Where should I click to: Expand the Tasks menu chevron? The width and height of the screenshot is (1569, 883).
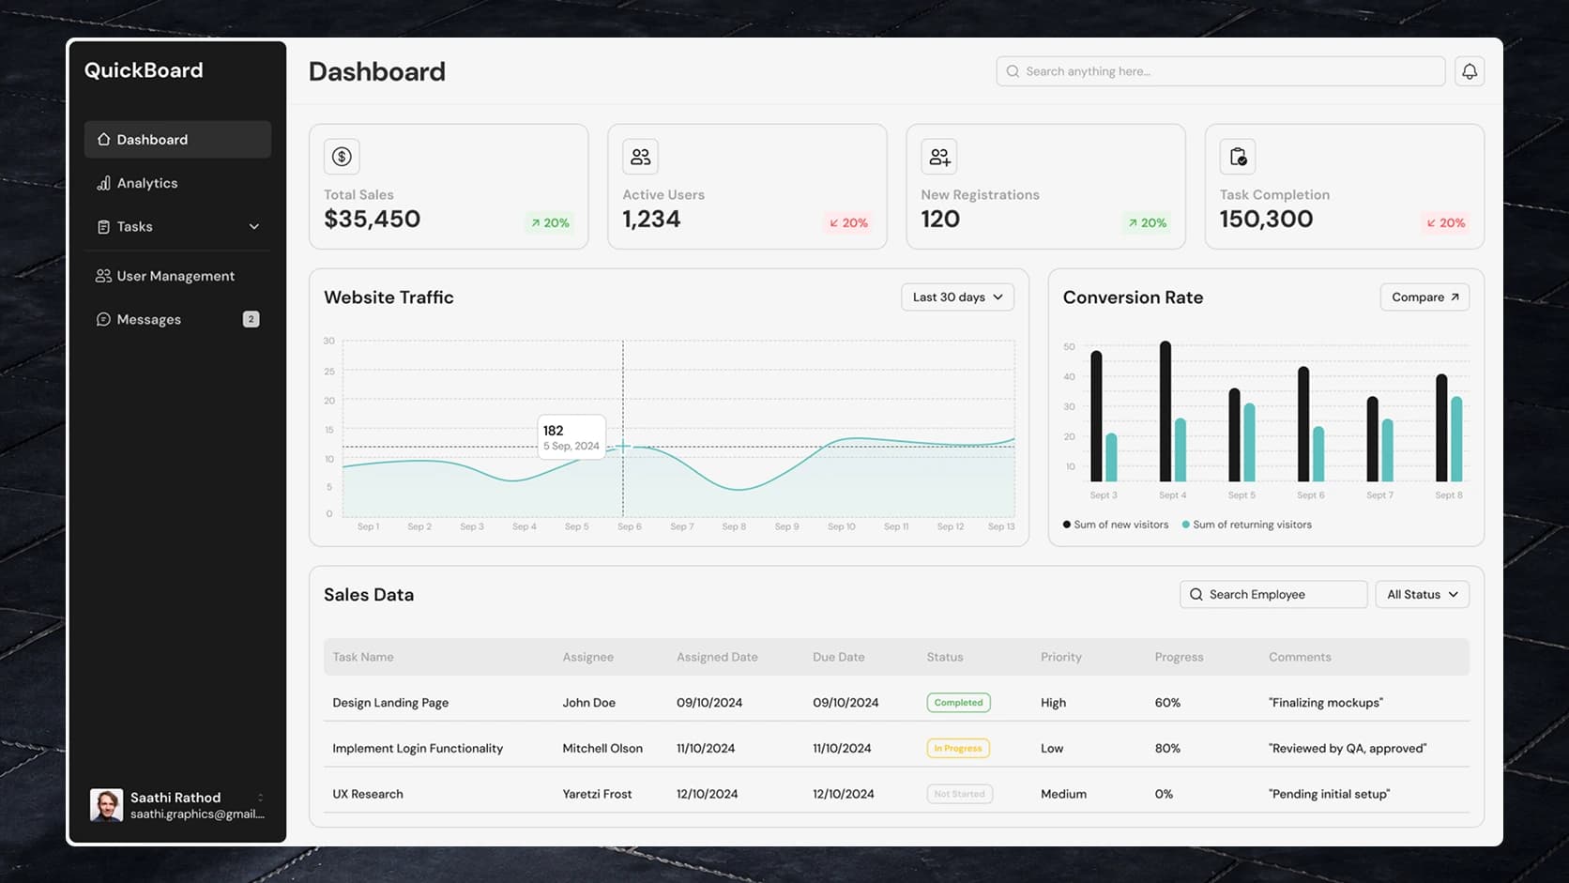[253, 226]
